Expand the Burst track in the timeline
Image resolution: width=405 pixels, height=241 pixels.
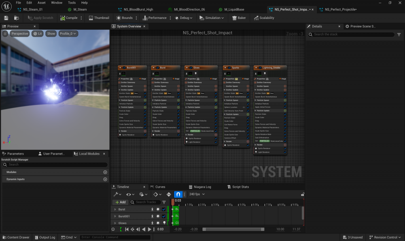(x=115, y=209)
